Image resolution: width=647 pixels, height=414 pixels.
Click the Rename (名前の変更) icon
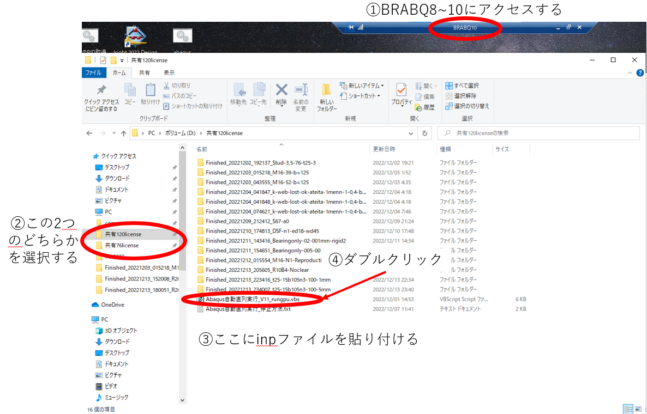(x=301, y=97)
